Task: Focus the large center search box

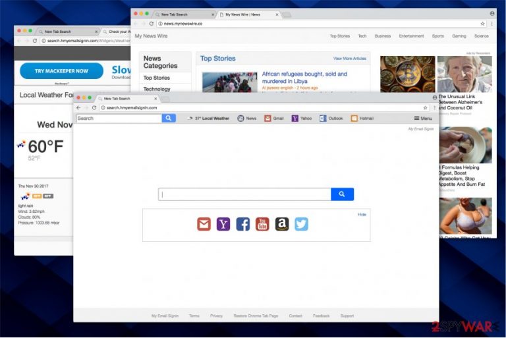Action: [x=244, y=194]
